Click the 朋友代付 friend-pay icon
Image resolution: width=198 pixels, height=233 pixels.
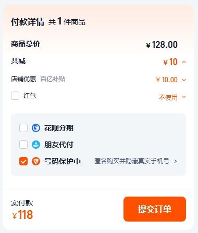click(36, 145)
